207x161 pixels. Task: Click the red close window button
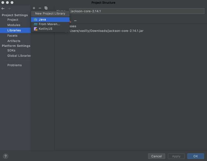3,2
